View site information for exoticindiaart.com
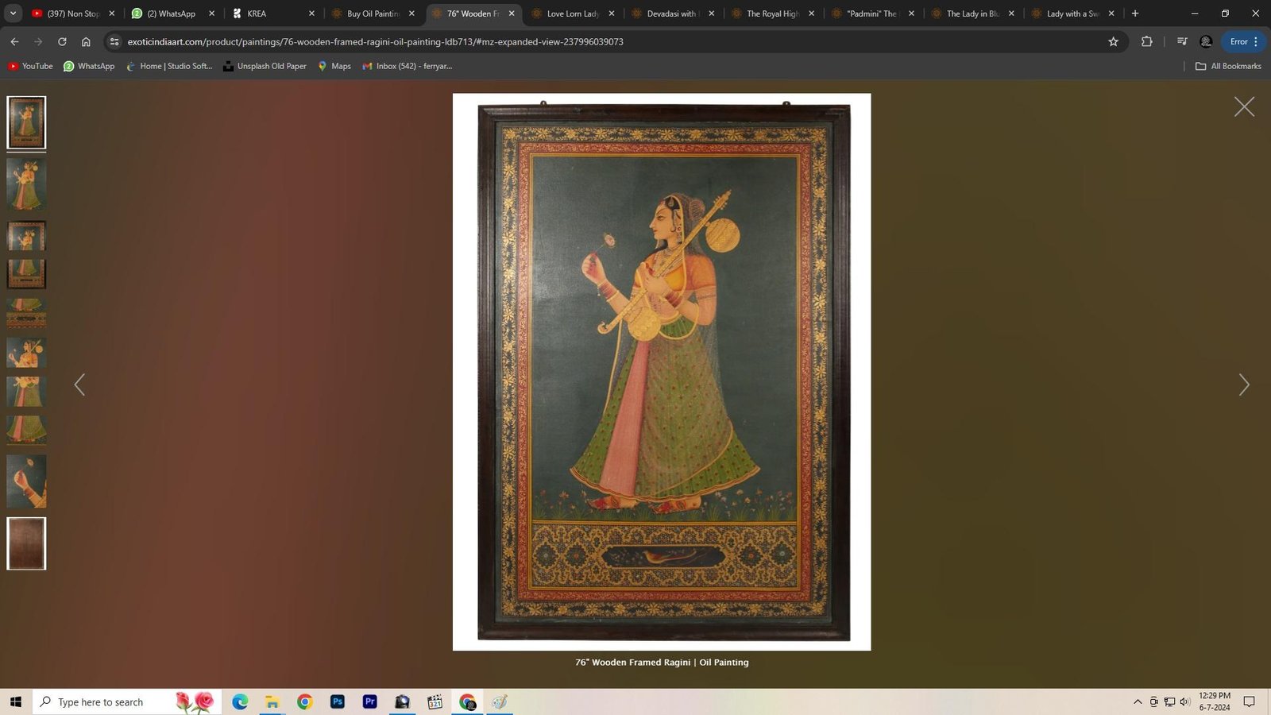 [114, 41]
